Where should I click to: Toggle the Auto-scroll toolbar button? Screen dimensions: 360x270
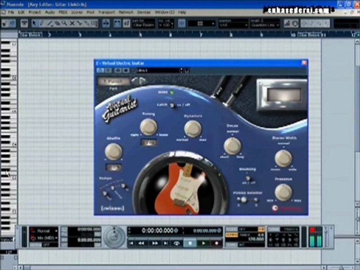106,23
